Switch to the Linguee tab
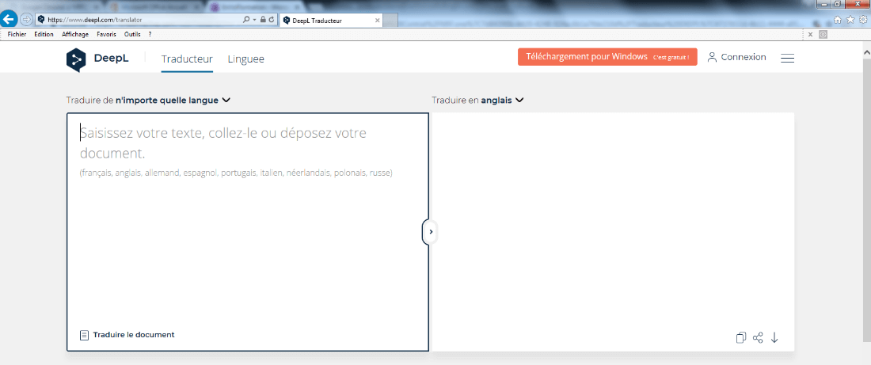The height and width of the screenshot is (365, 871). (x=246, y=59)
